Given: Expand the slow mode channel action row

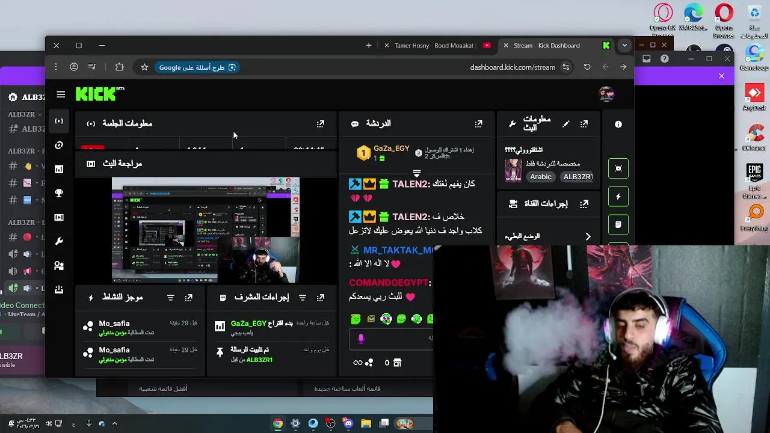Looking at the screenshot, I should point(549,236).
